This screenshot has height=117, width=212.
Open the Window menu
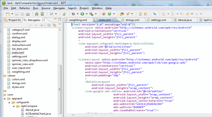coord(97,8)
